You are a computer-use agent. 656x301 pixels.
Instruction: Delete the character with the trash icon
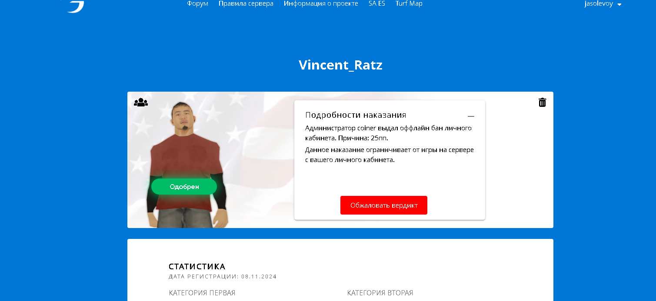[x=542, y=103]
